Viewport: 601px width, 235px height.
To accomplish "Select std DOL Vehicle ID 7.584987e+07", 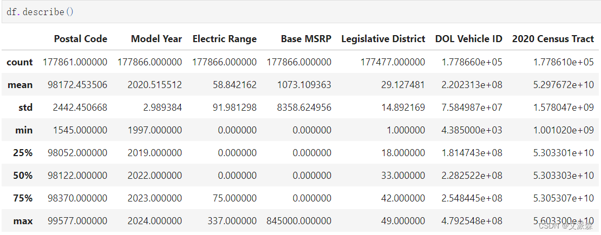I will click(x=472, y=107).
